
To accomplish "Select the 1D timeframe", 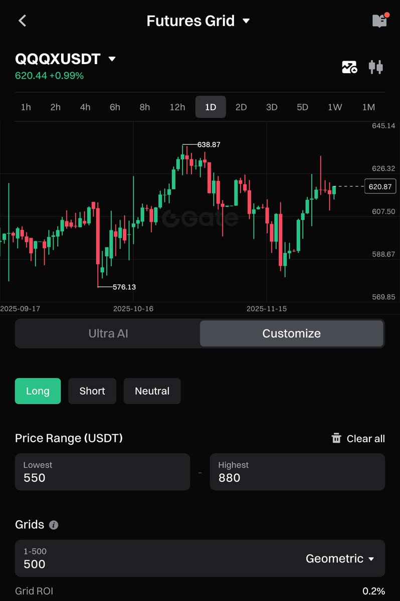I will pyautogui.click(x=211, y=107).
